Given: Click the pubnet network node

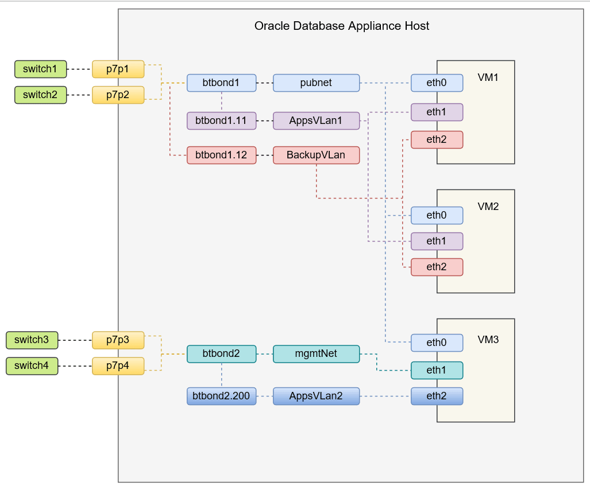Looking at the screenshot, I should (316, 83).
